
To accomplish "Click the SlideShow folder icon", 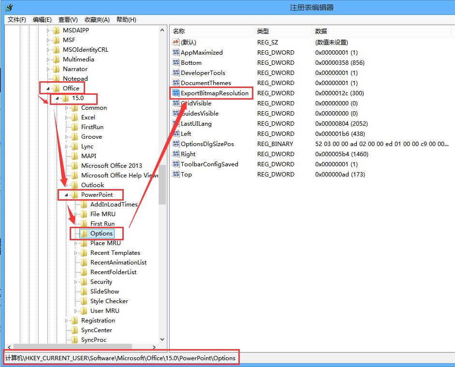I will pyautogui.click(x=84, y=292).
